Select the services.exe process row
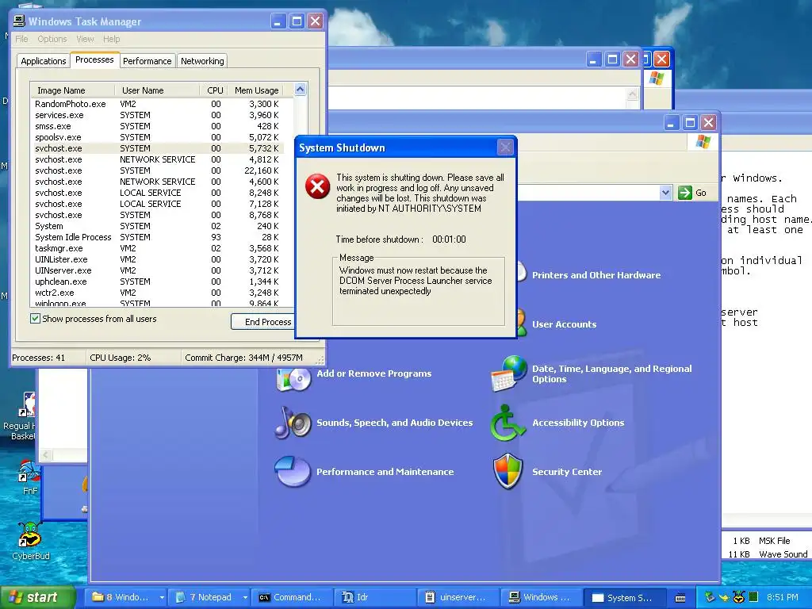The width and height of the screenshot is (812, 609). [x=158, y=115]
